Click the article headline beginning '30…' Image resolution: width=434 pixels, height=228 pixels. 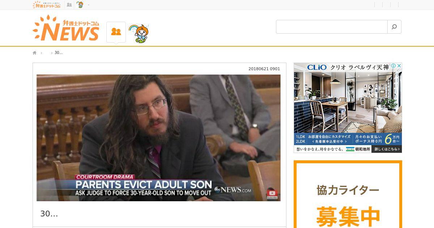(49, 214)
